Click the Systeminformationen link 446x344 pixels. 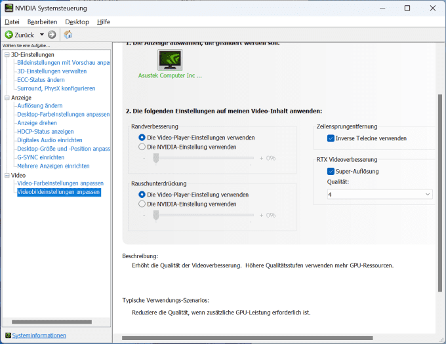point(39,335)
